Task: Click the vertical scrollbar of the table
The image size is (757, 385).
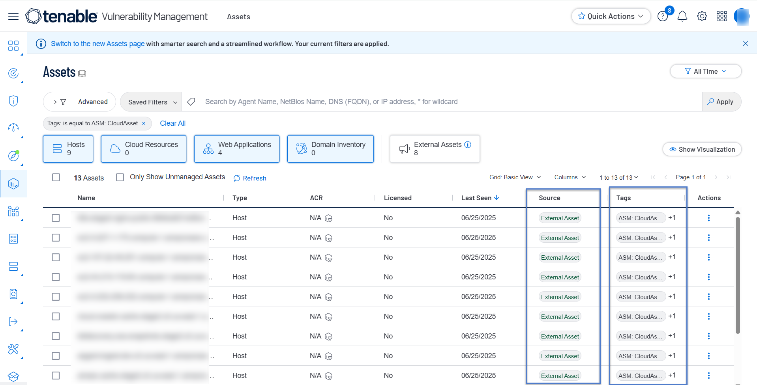Action: tap(738, 276)
